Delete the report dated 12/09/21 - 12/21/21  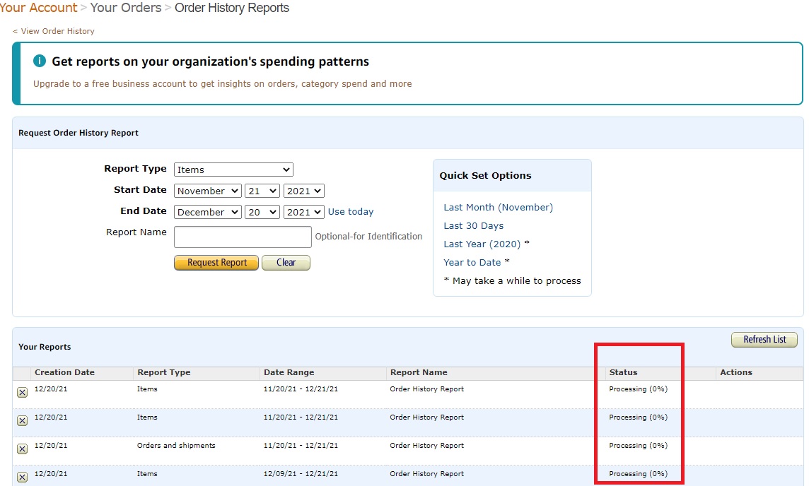22,478
